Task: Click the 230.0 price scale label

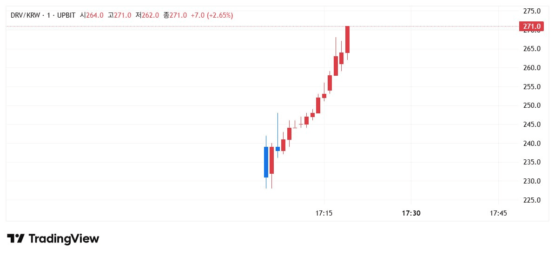Action: pyautogui.click(x=532, y=181)
